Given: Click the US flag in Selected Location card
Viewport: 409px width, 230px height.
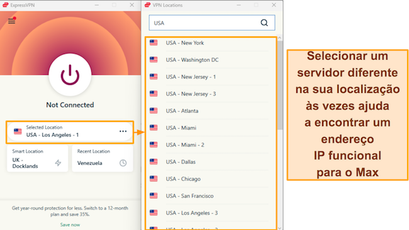Looking at the screenshot, I should [18, 131].
